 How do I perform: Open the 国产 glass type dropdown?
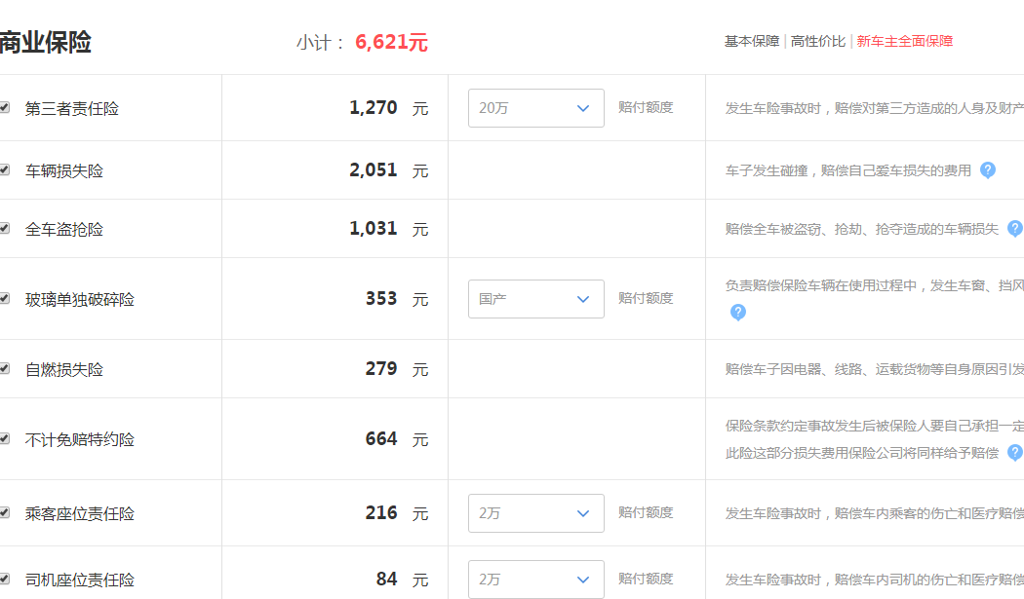pos(536,299)
